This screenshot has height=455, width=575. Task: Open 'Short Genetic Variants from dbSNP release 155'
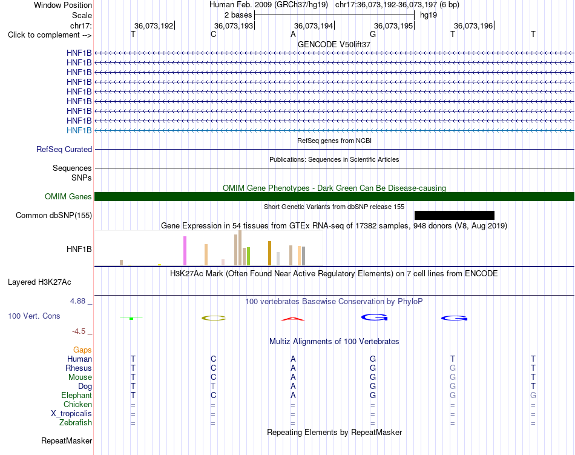334,207
